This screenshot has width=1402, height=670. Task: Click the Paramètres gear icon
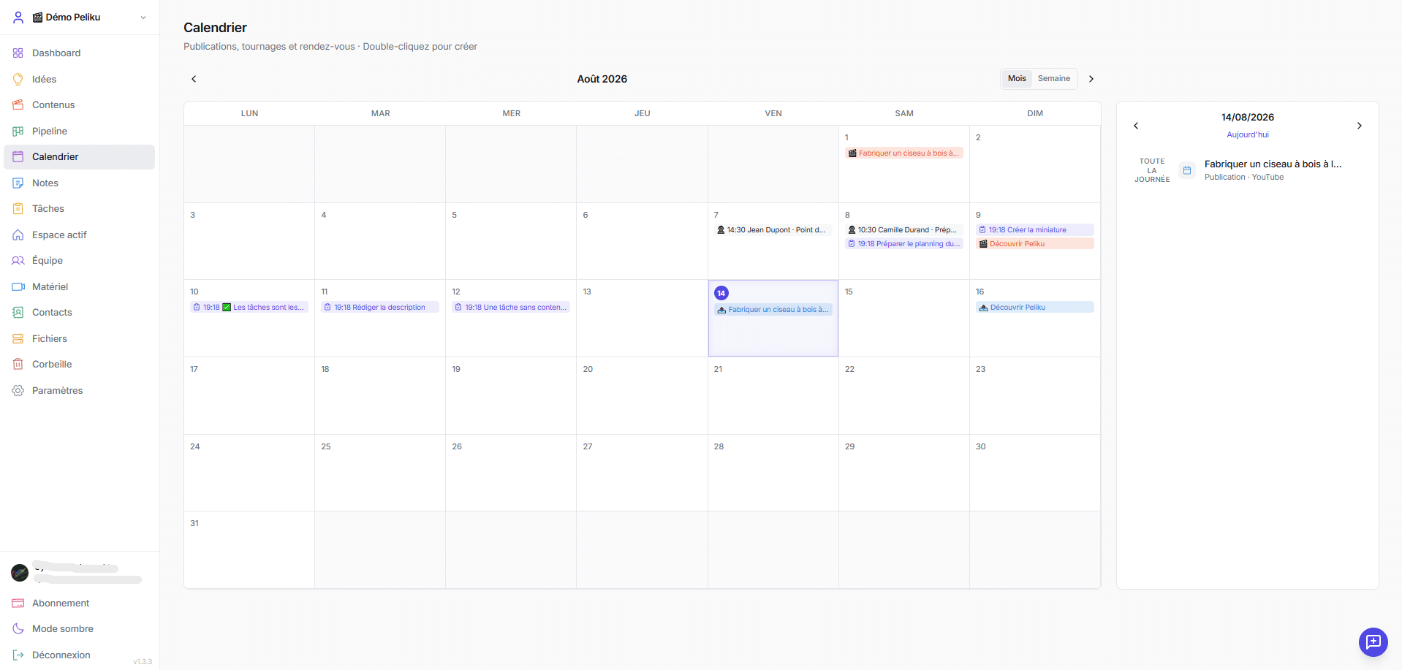[18, 391]
